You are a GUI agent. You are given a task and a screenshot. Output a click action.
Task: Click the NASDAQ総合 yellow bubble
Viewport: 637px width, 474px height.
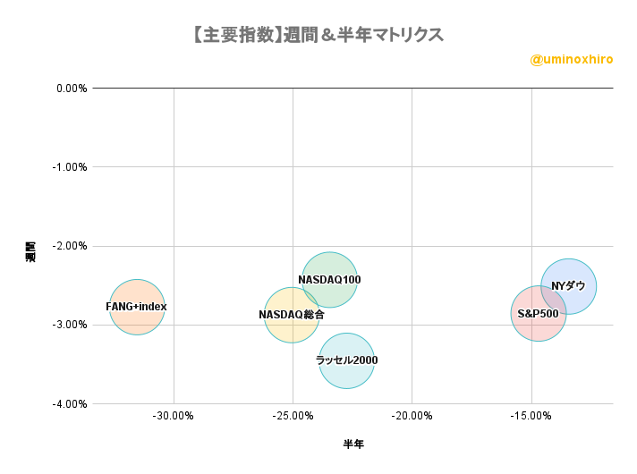coord(292,315)
